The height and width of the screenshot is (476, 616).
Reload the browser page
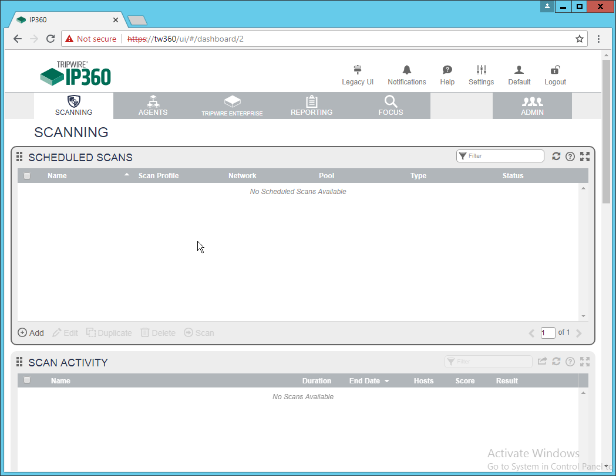coord(51,39)
